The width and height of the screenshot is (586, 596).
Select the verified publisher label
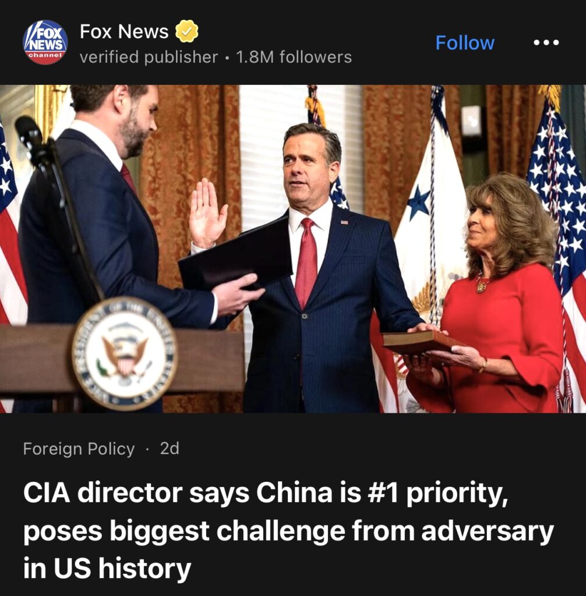(149, 57)
